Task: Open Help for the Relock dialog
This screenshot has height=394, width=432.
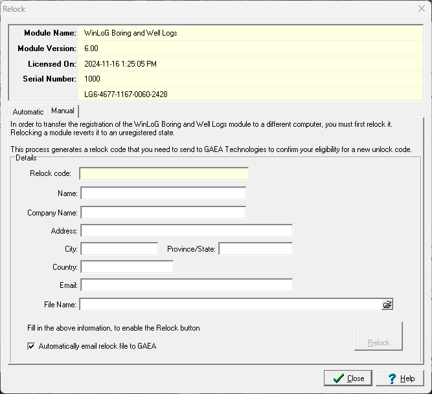Action: coord(400,378)
